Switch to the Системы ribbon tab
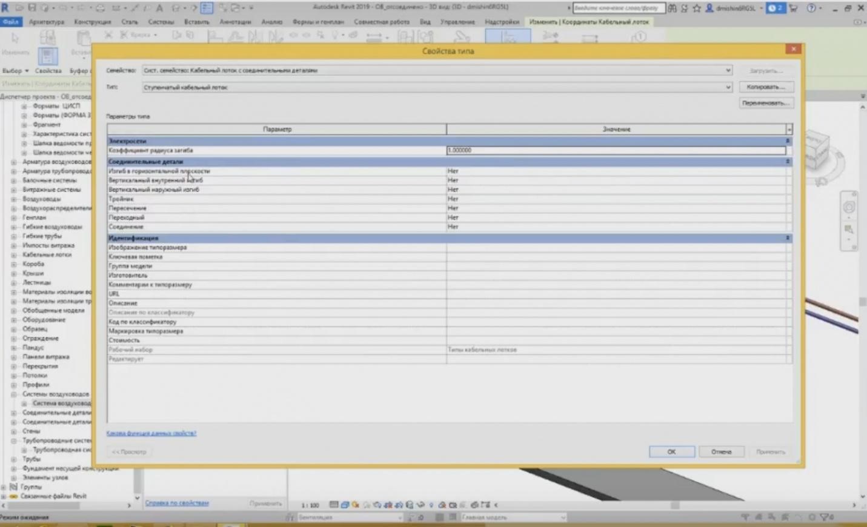 pos(161,22)
